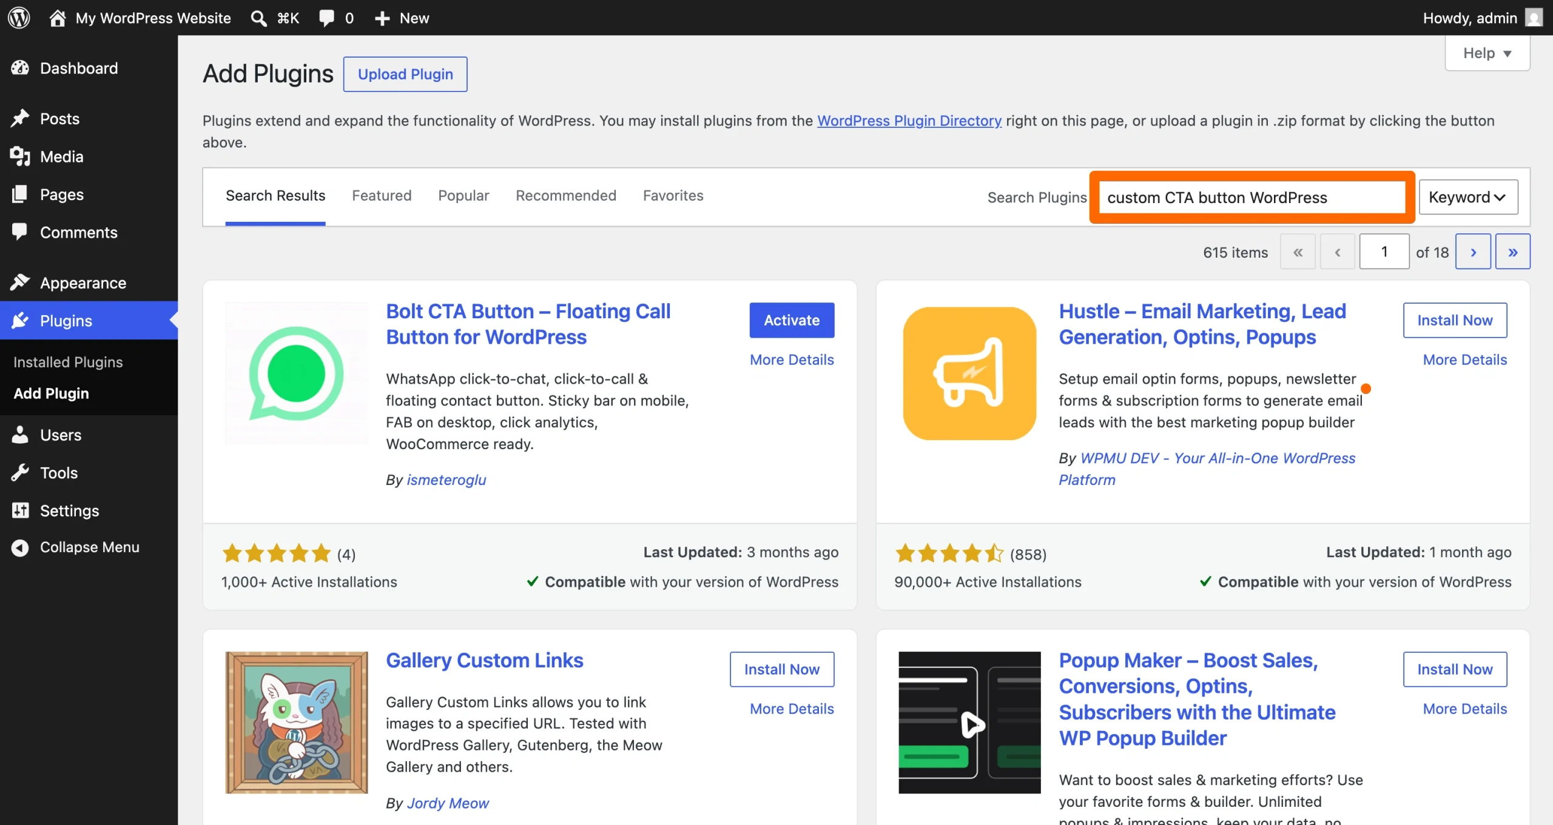Install the Gallery Custom Links plugin
The image size is (1553, 825).
pos(782,669)
